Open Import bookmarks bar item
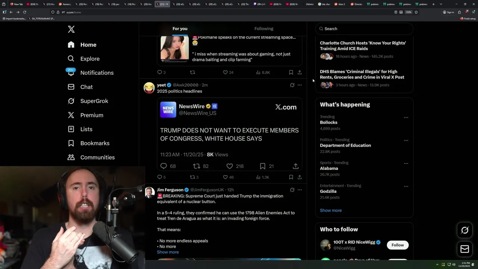Image resolution: width=478 pixels, height=269 pixels. point(14,19)
